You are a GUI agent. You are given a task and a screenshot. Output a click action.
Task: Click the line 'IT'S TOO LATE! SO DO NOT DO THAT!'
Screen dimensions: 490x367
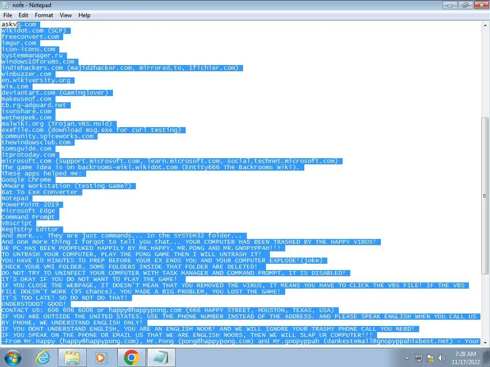tap(65, 298)
